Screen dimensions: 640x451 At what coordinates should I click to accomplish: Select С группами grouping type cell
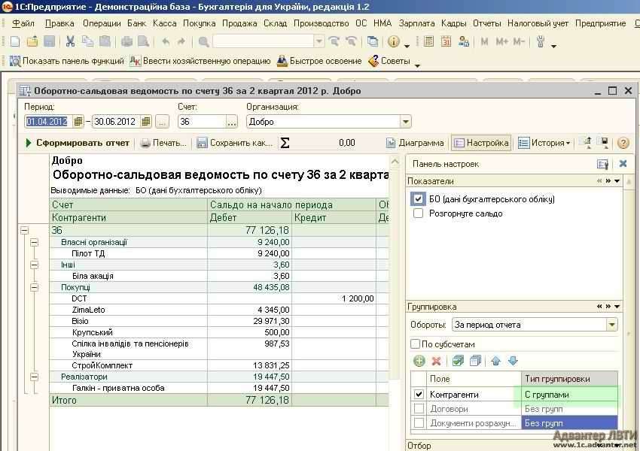pos(569,395)
